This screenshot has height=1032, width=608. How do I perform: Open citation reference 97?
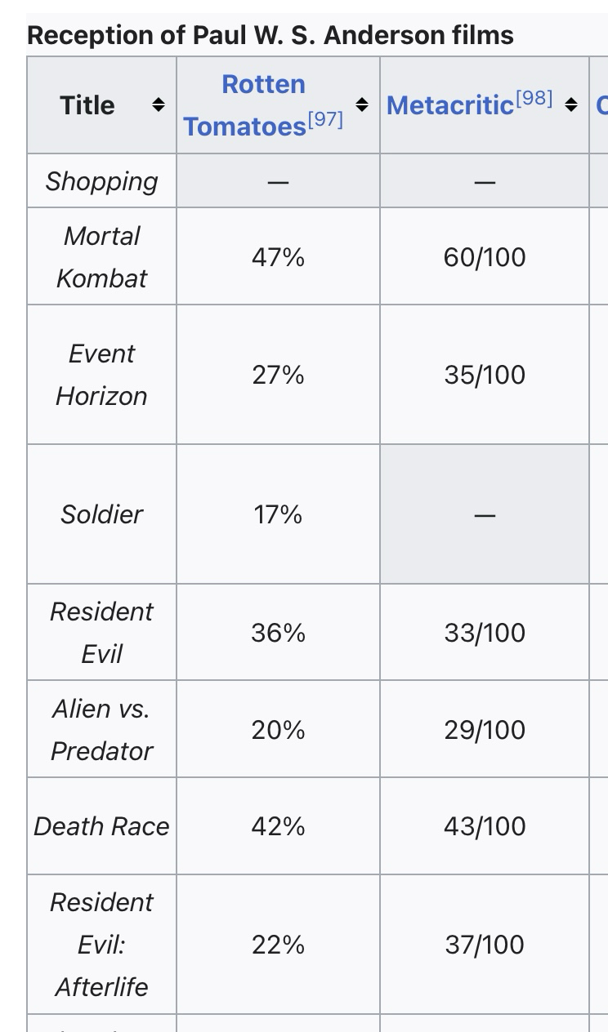pos(326,120)
